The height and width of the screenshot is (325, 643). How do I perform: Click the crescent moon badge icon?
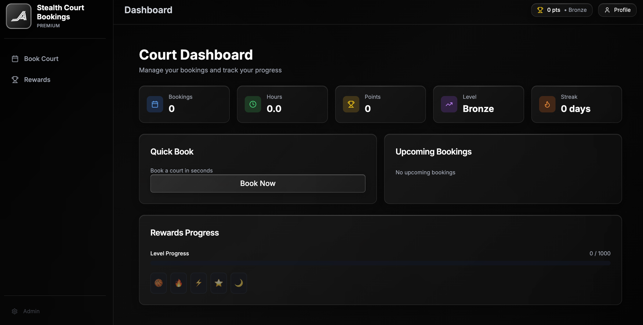pyautogui.click(x=239, y=283)
